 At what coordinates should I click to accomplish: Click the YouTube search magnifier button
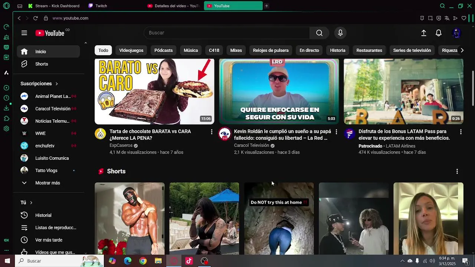click(319, 33)
